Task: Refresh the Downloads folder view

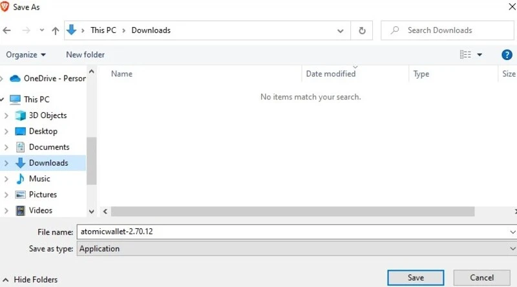Action: click(x=362, y=30)
